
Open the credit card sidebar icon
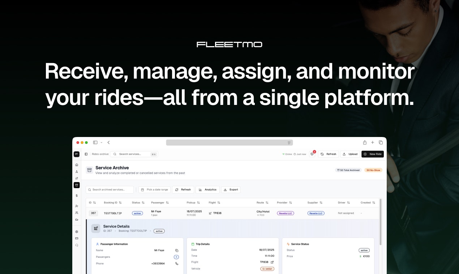pyautogui.click(x=77, y=238)
